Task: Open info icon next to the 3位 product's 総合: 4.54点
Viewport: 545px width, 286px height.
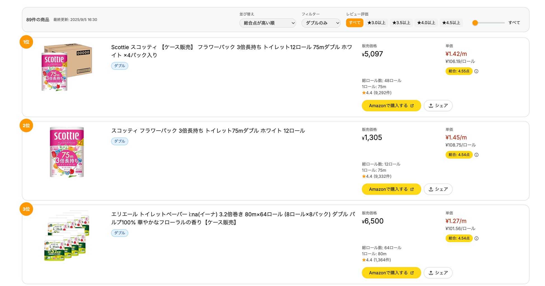Action: [x=477, y=238]
